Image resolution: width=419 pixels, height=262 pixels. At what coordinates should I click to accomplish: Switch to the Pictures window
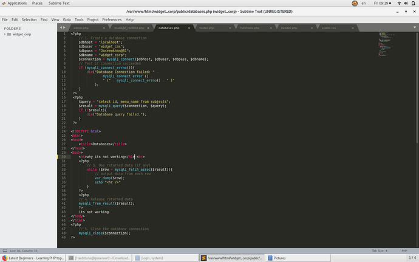coord(298,258)
